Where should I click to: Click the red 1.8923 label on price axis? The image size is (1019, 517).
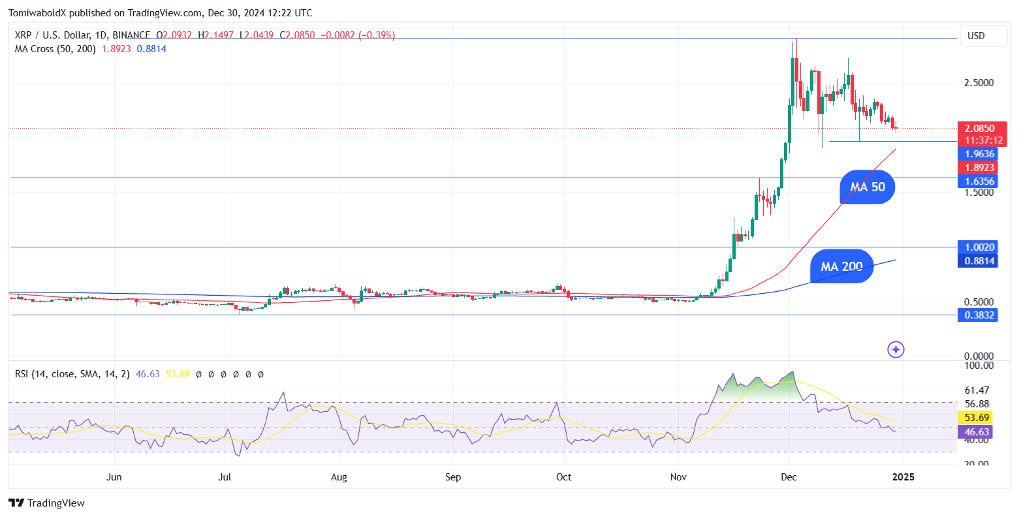tap(979, 168)
